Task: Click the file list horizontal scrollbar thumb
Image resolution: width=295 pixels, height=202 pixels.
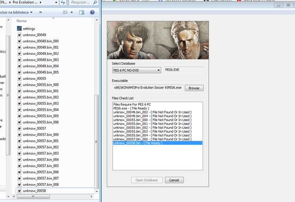Action: click(x=33, y=196)
